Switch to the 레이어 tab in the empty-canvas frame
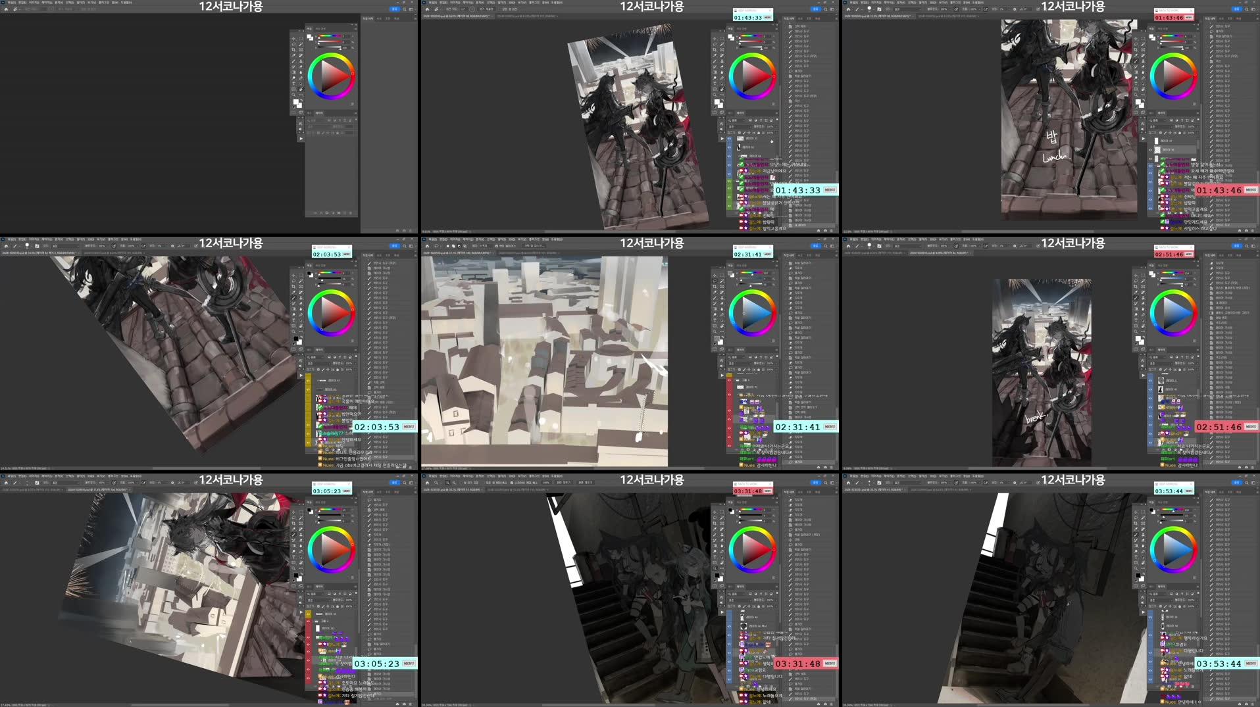Image resolution: width=1260 pixels, height=707 pixels. point(319,113)
